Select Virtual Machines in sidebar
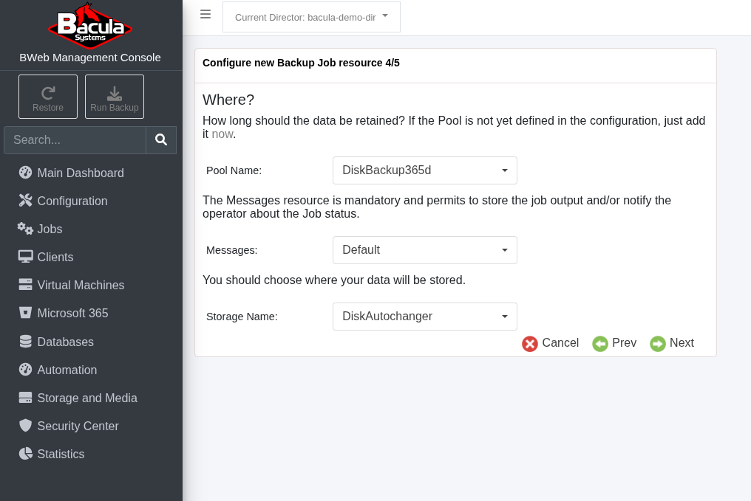The height and width of the screenshot is (501, 751). [x=81, y=286]
